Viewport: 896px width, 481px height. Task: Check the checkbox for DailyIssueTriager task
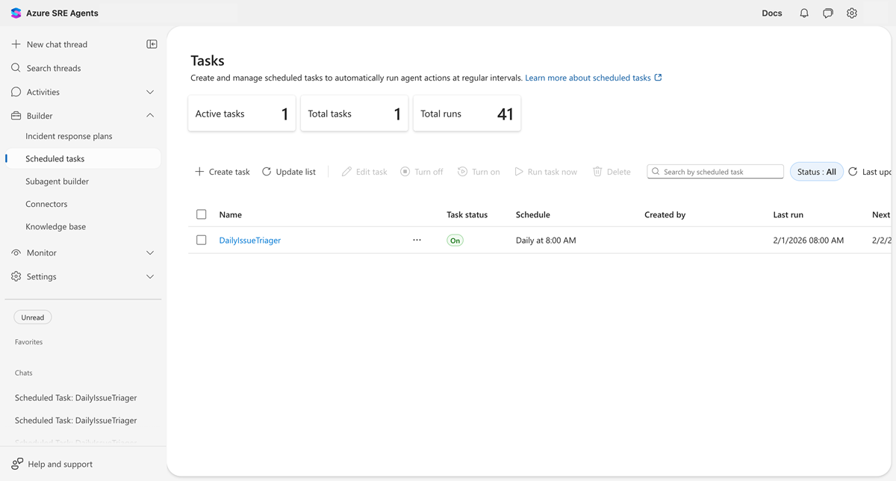pyautogui.click(x=201, y=240)
